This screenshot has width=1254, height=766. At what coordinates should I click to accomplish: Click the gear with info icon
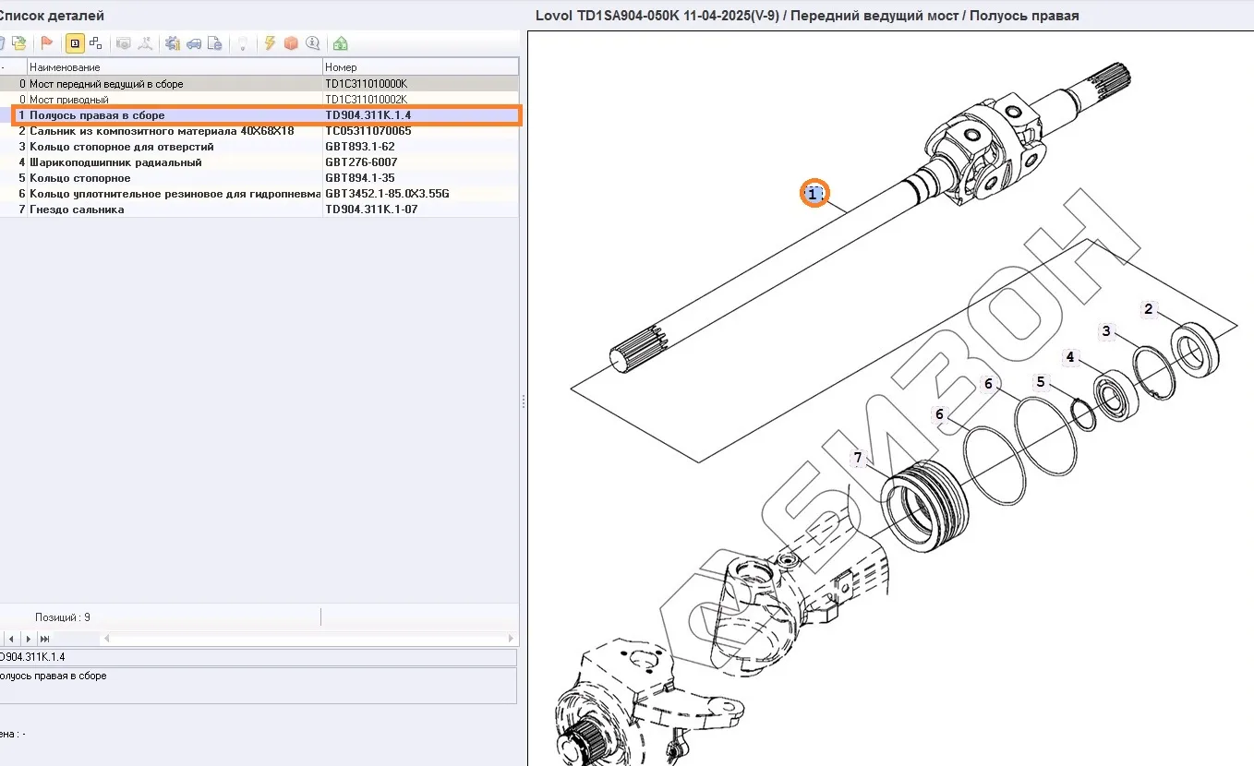click(172, 43)
